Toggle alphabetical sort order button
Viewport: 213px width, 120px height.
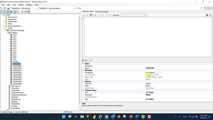25,12
